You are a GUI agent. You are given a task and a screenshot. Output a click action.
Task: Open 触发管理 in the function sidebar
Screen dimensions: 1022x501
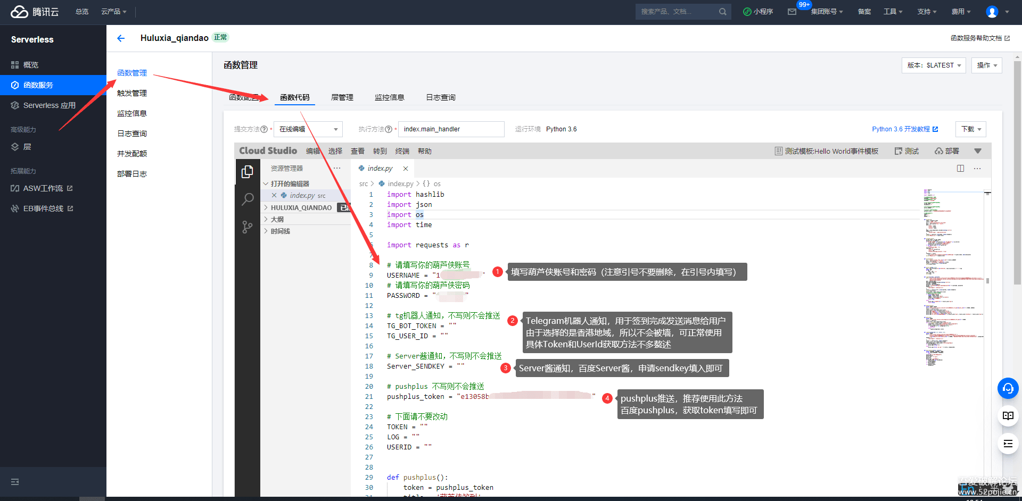pos(132,94)
